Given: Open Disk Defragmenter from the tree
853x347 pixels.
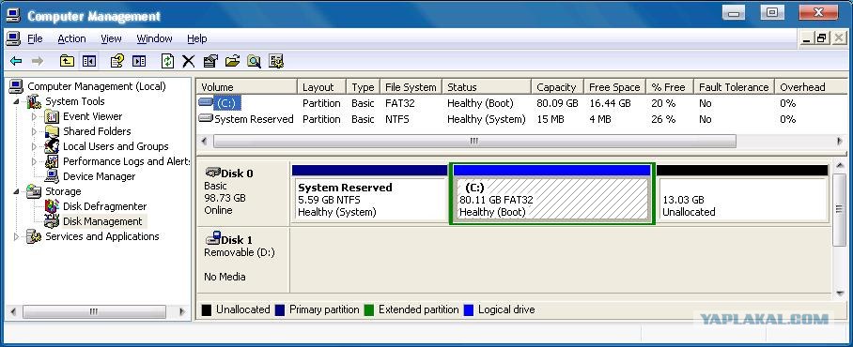Looking at the screenshot, I should click(104, 206).
